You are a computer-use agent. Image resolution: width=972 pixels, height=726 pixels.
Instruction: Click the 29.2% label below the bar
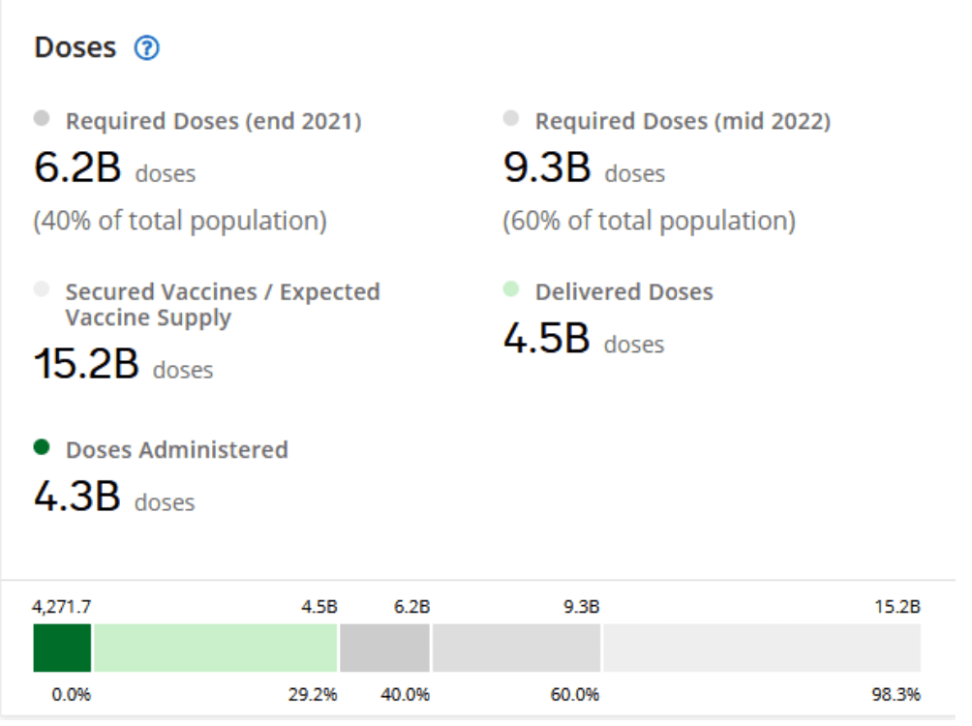tap(314, 695)
